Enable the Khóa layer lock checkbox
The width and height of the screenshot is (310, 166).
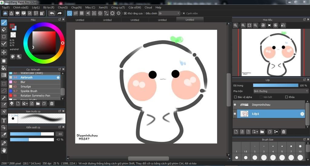(x=286, y=97)
